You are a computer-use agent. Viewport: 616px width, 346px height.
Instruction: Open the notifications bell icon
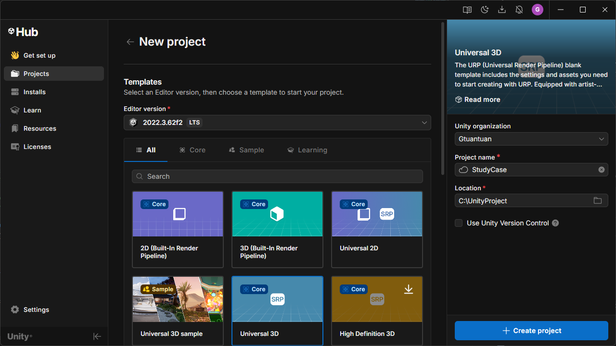[x=519, y=10]
